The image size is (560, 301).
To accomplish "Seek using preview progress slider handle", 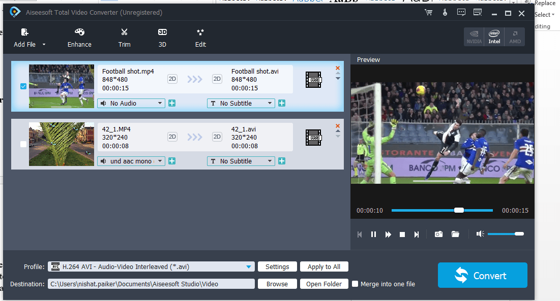I will click(459, 210).
